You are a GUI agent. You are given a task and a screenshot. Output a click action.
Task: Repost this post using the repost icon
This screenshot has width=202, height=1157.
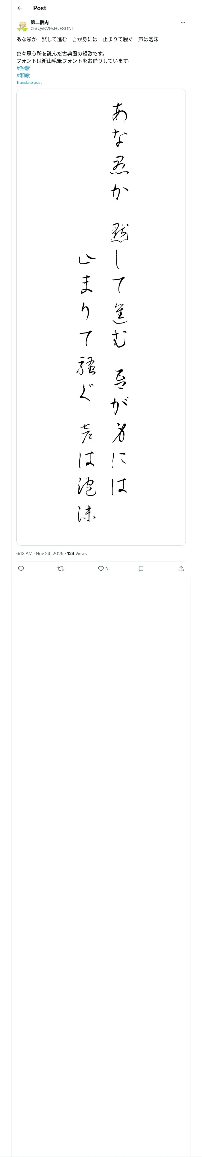[x=61, y=569]
